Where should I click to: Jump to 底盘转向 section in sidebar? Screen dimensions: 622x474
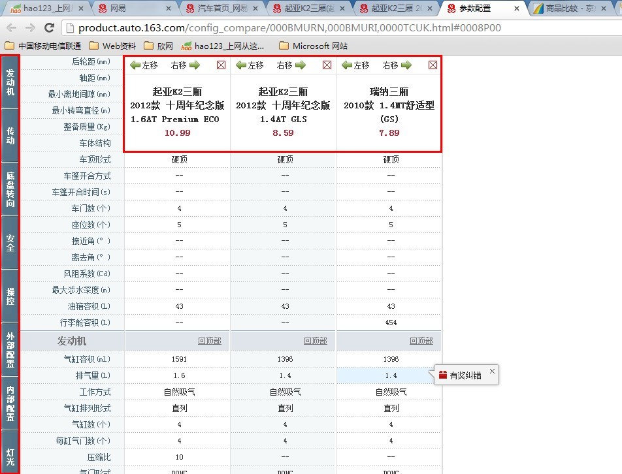click(10, 189)
